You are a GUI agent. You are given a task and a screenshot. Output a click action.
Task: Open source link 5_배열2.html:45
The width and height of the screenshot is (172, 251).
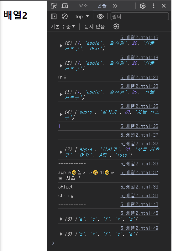pyautogui.click(x=139, y=213)
